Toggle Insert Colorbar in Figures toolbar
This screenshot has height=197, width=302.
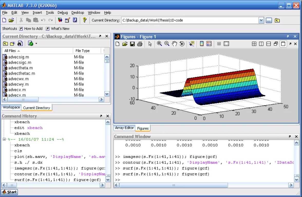pos(202,44)
